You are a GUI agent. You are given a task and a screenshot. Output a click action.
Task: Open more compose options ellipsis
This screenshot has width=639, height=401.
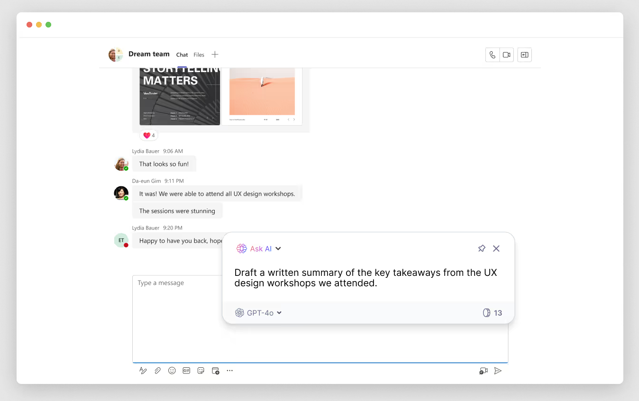(x=230, y=371)
